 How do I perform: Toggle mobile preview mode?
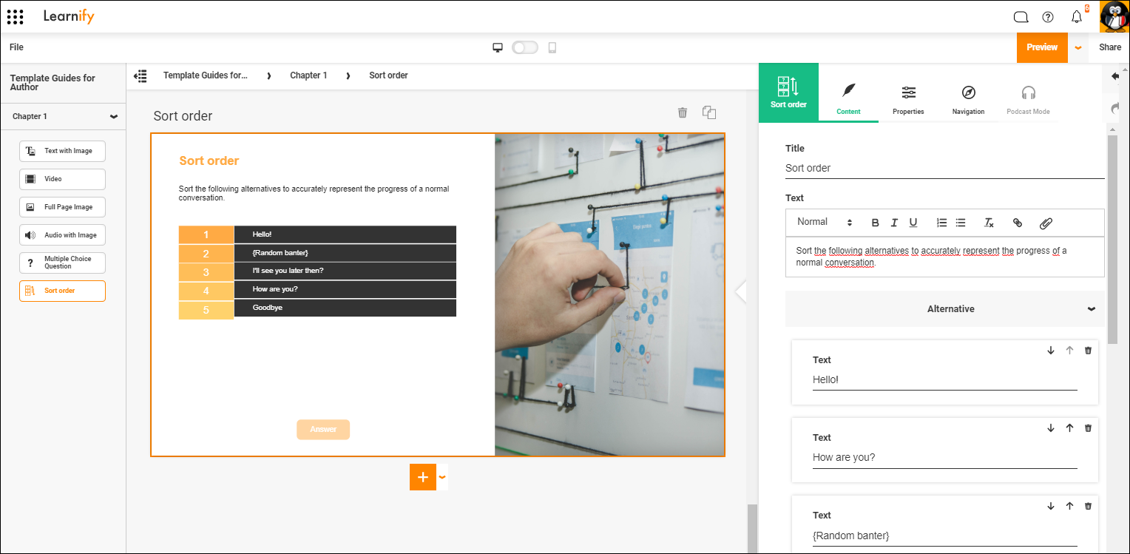[525, 47]
